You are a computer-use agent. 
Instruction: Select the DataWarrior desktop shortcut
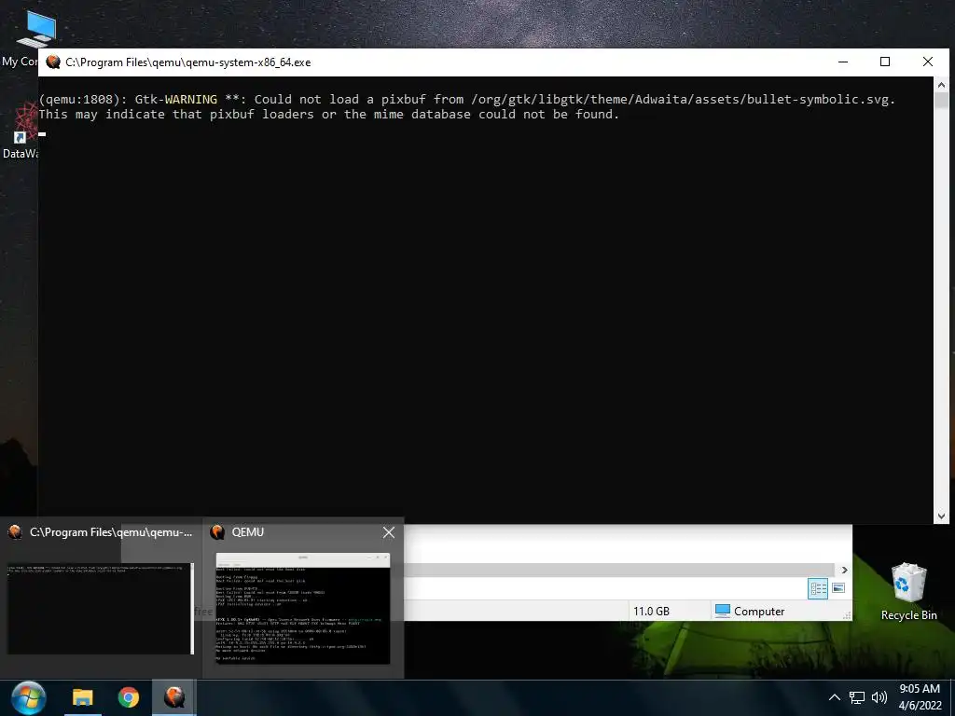click(20, 131)
